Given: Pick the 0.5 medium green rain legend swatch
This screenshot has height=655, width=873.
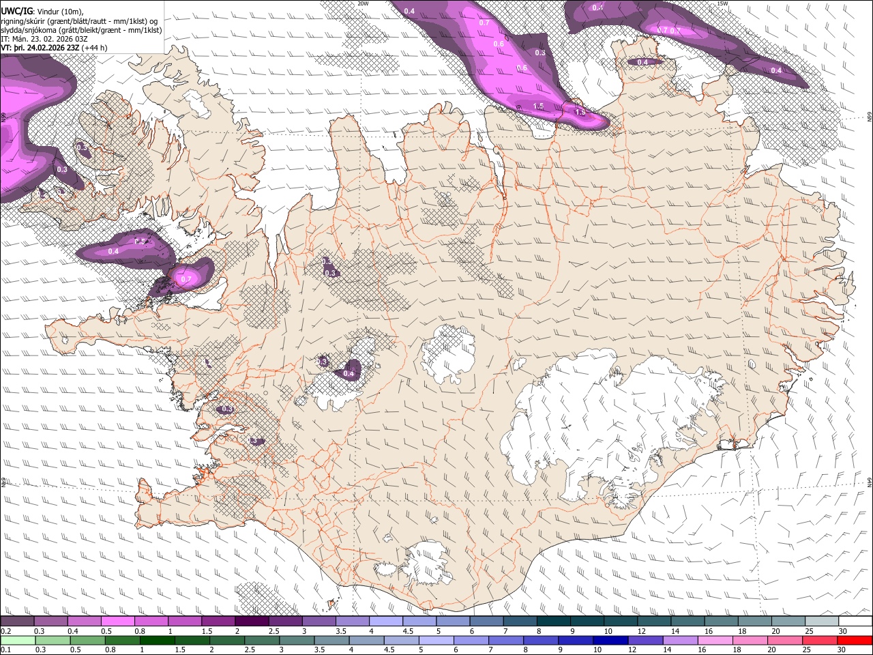Looking at the screenshot, I should [87, 640].
